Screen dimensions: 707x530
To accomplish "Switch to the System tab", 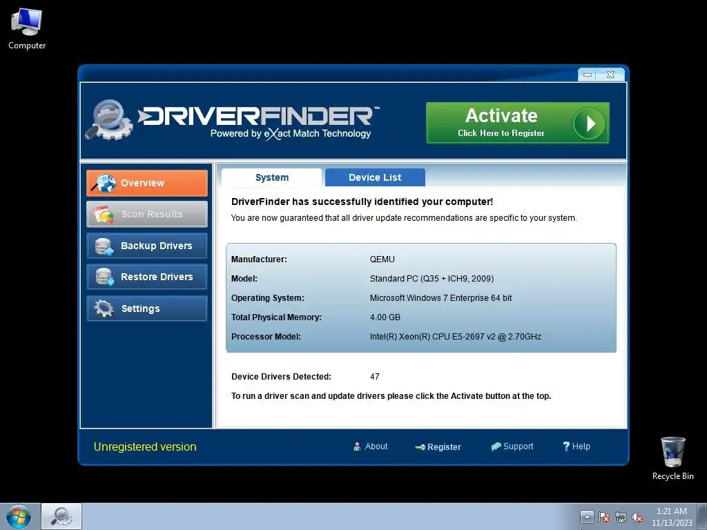I will tap(272, 177).
